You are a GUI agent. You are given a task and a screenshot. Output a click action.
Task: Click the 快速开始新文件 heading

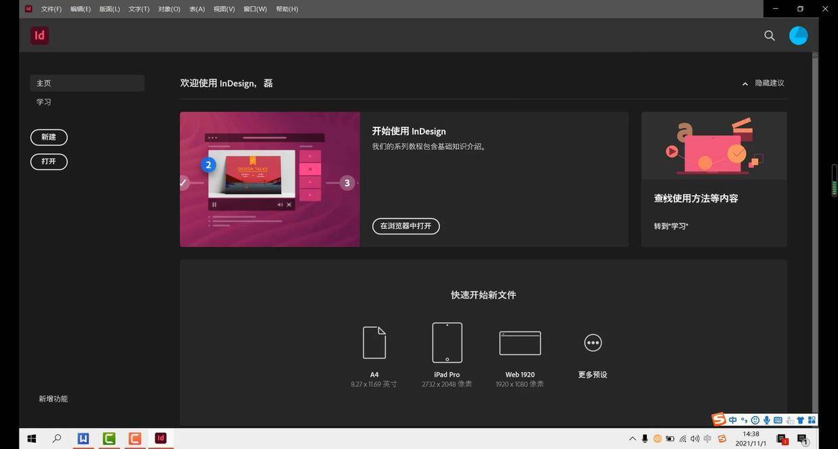pos(483,295)
